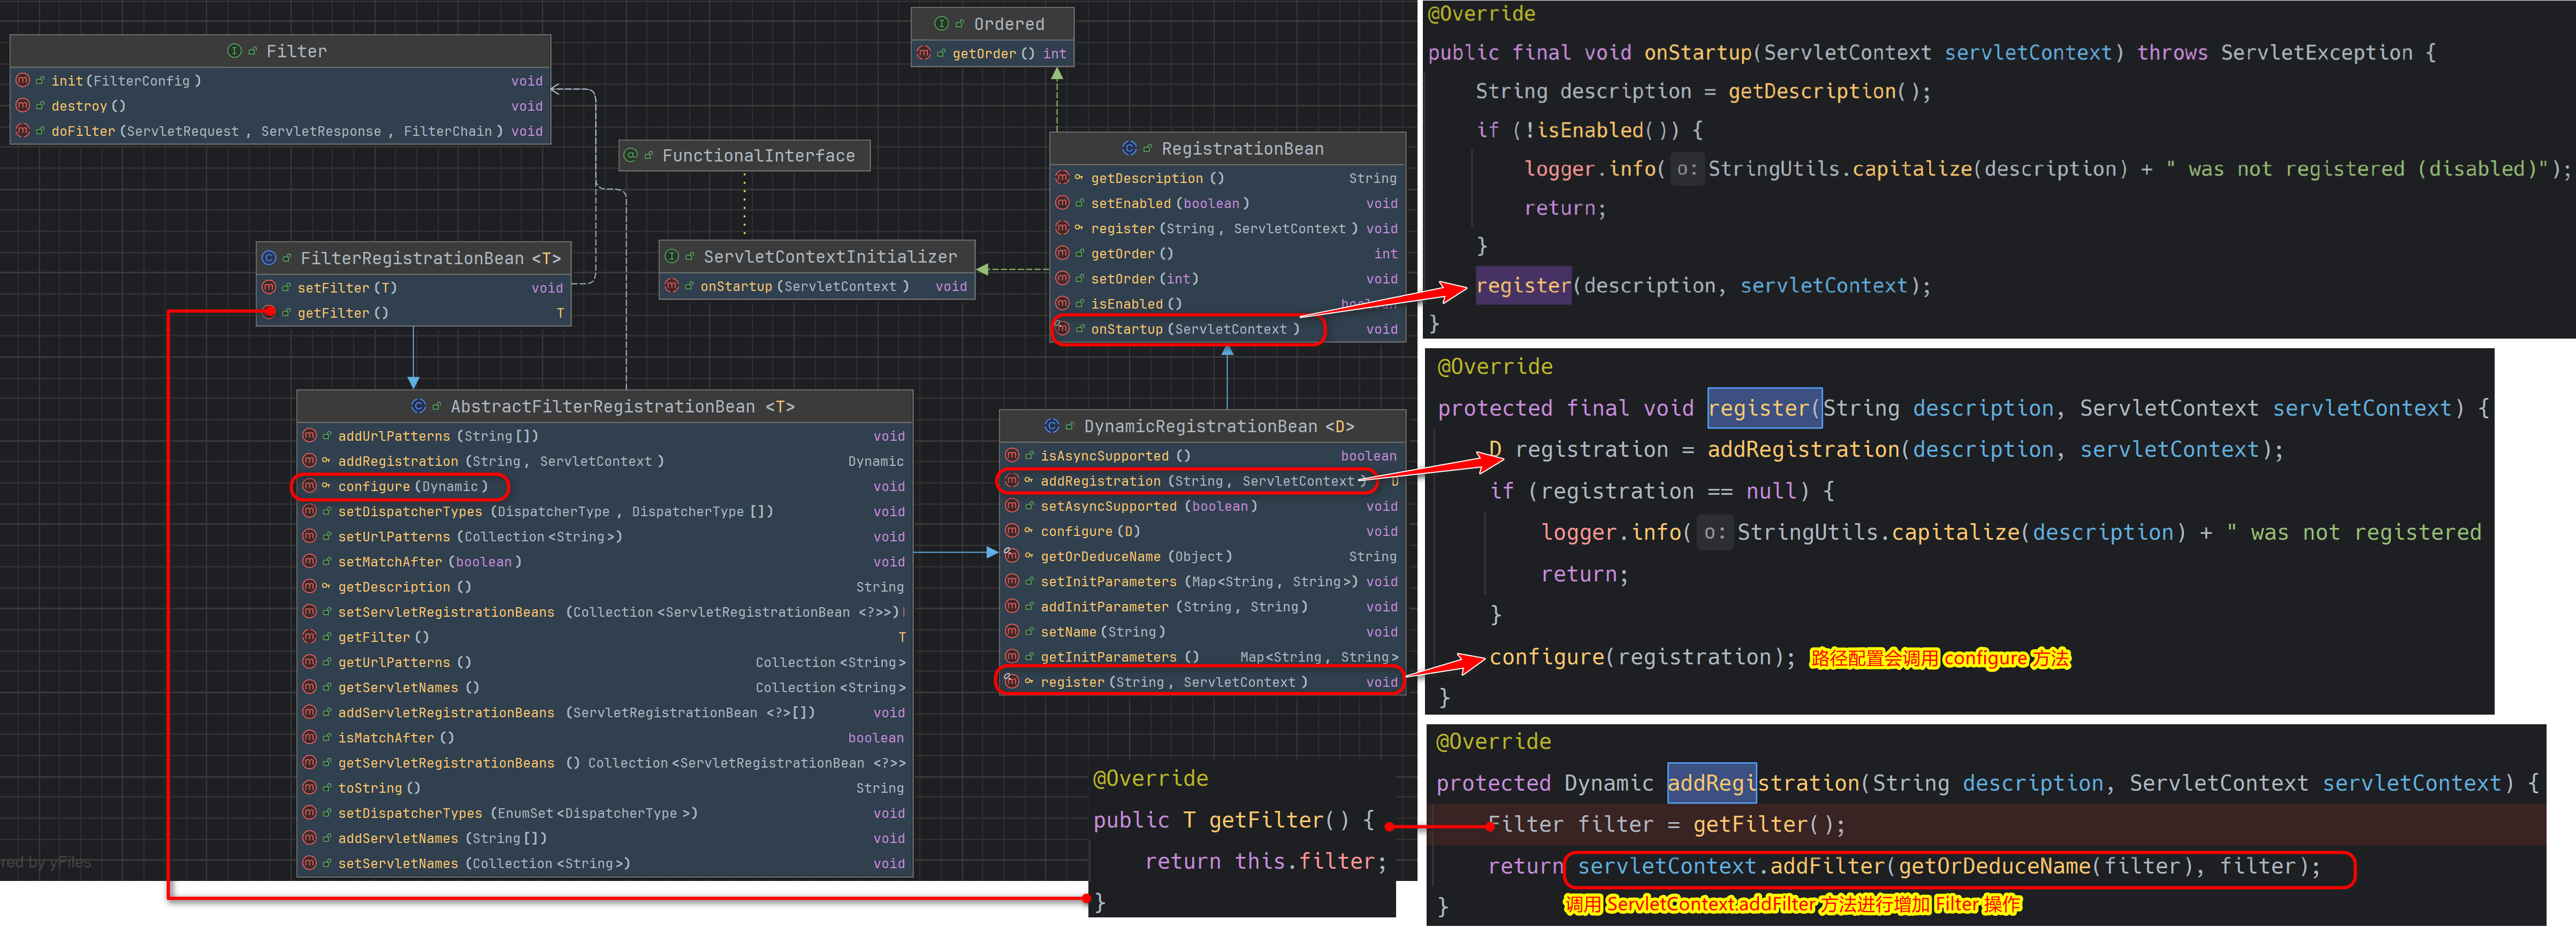Click addInitParameter(String, String) row
Viewport: 2576px width, 927px height.
[1203, 606]
